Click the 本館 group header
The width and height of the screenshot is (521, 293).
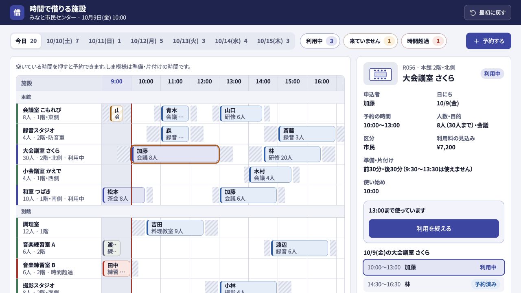pyautogui.click(x=180, y=97)
